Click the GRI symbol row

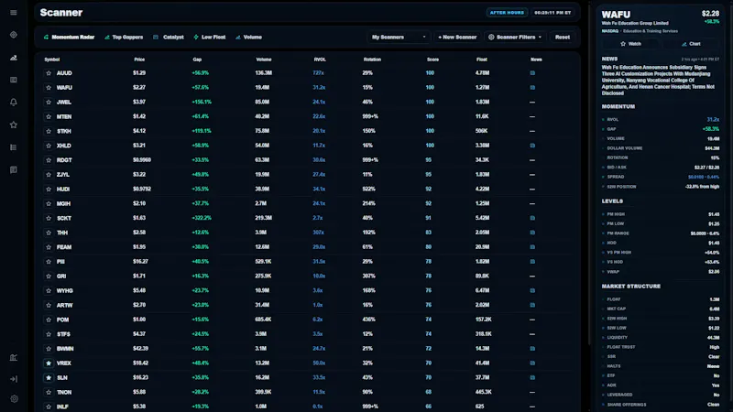point(309,276)
